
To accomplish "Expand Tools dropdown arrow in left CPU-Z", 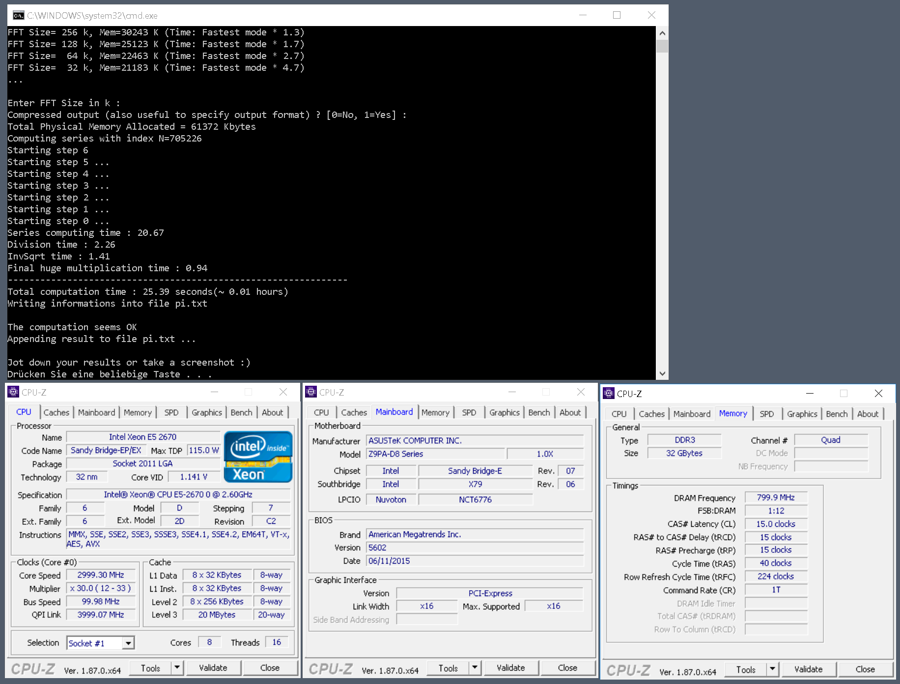I will (177, 667).
